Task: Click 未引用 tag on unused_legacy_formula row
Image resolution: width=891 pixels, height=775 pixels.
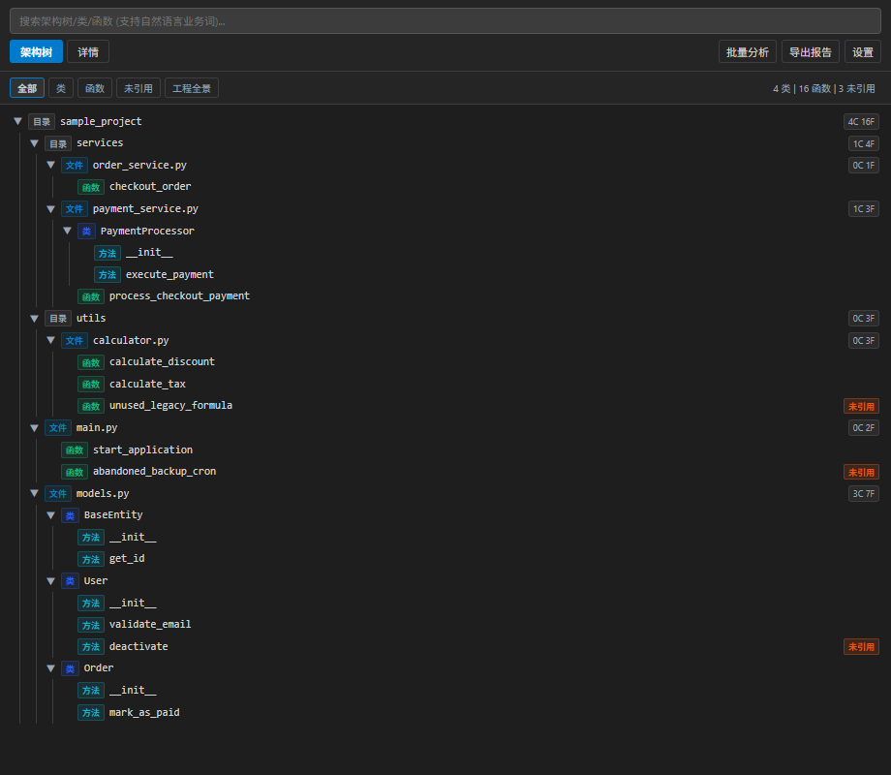Action: [x=861, y=406]
